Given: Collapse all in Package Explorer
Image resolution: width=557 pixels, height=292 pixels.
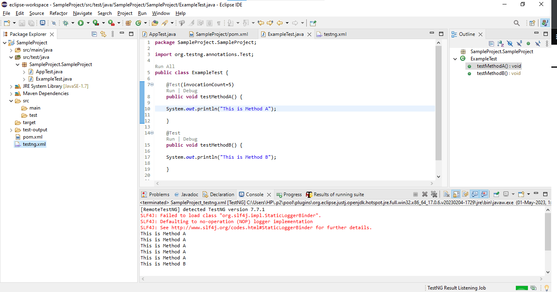Looking at the screenshot, I should [94, 34].
